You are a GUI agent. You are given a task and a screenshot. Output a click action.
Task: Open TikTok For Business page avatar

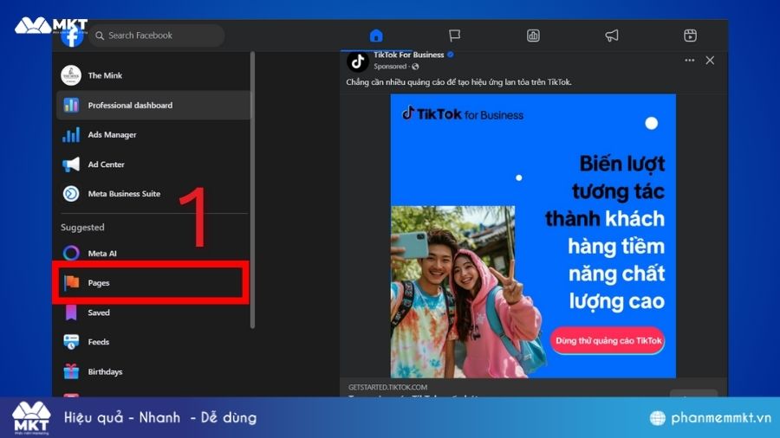click(357, 61)
